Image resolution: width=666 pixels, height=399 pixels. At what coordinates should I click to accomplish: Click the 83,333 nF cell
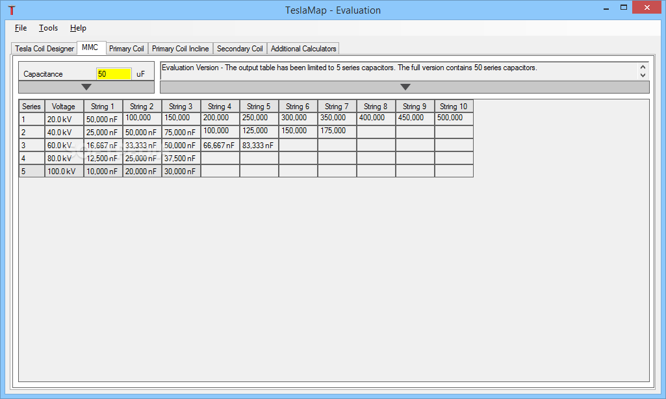pyautogui.click(x=259, y=146)
